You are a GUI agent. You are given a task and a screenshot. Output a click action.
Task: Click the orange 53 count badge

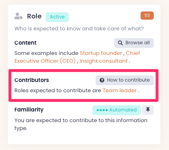coord(147,16)
